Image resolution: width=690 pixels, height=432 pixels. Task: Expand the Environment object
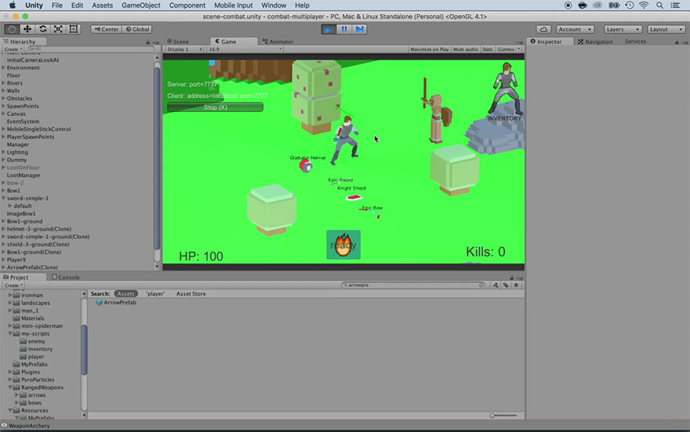click(x=3, y=67)
